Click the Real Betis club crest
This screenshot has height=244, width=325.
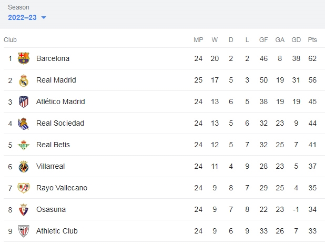point(24,145)
